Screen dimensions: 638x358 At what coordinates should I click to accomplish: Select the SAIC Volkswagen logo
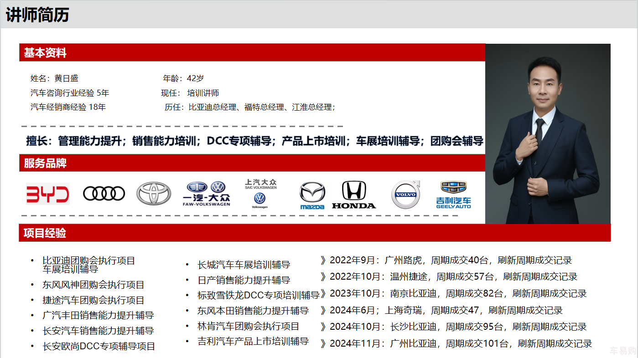click(x=260, y=194)
